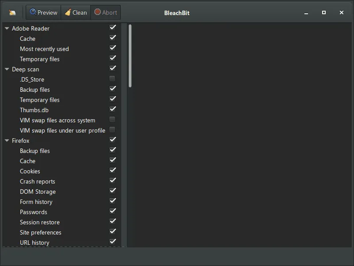
Task: Select 'Most recently used' row text
Action: (44, 49)
